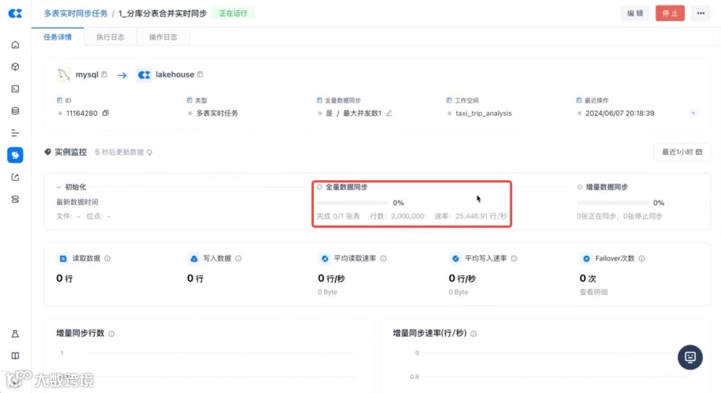Refresh instance monitoring data
This screenshot has width=721, height=393.
pyautogui.click(x=150, y=152)
